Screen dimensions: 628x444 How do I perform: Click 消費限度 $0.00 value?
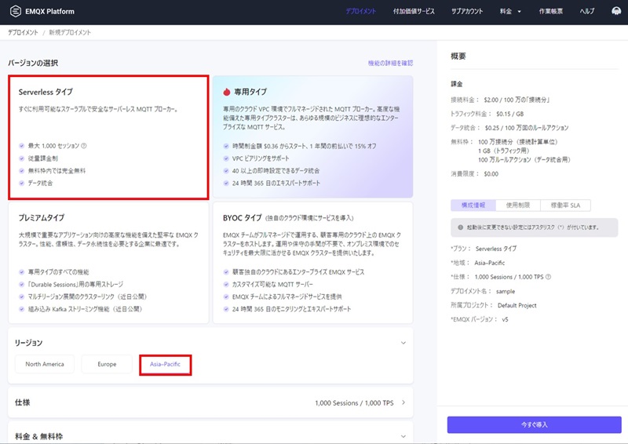point(491,174)
